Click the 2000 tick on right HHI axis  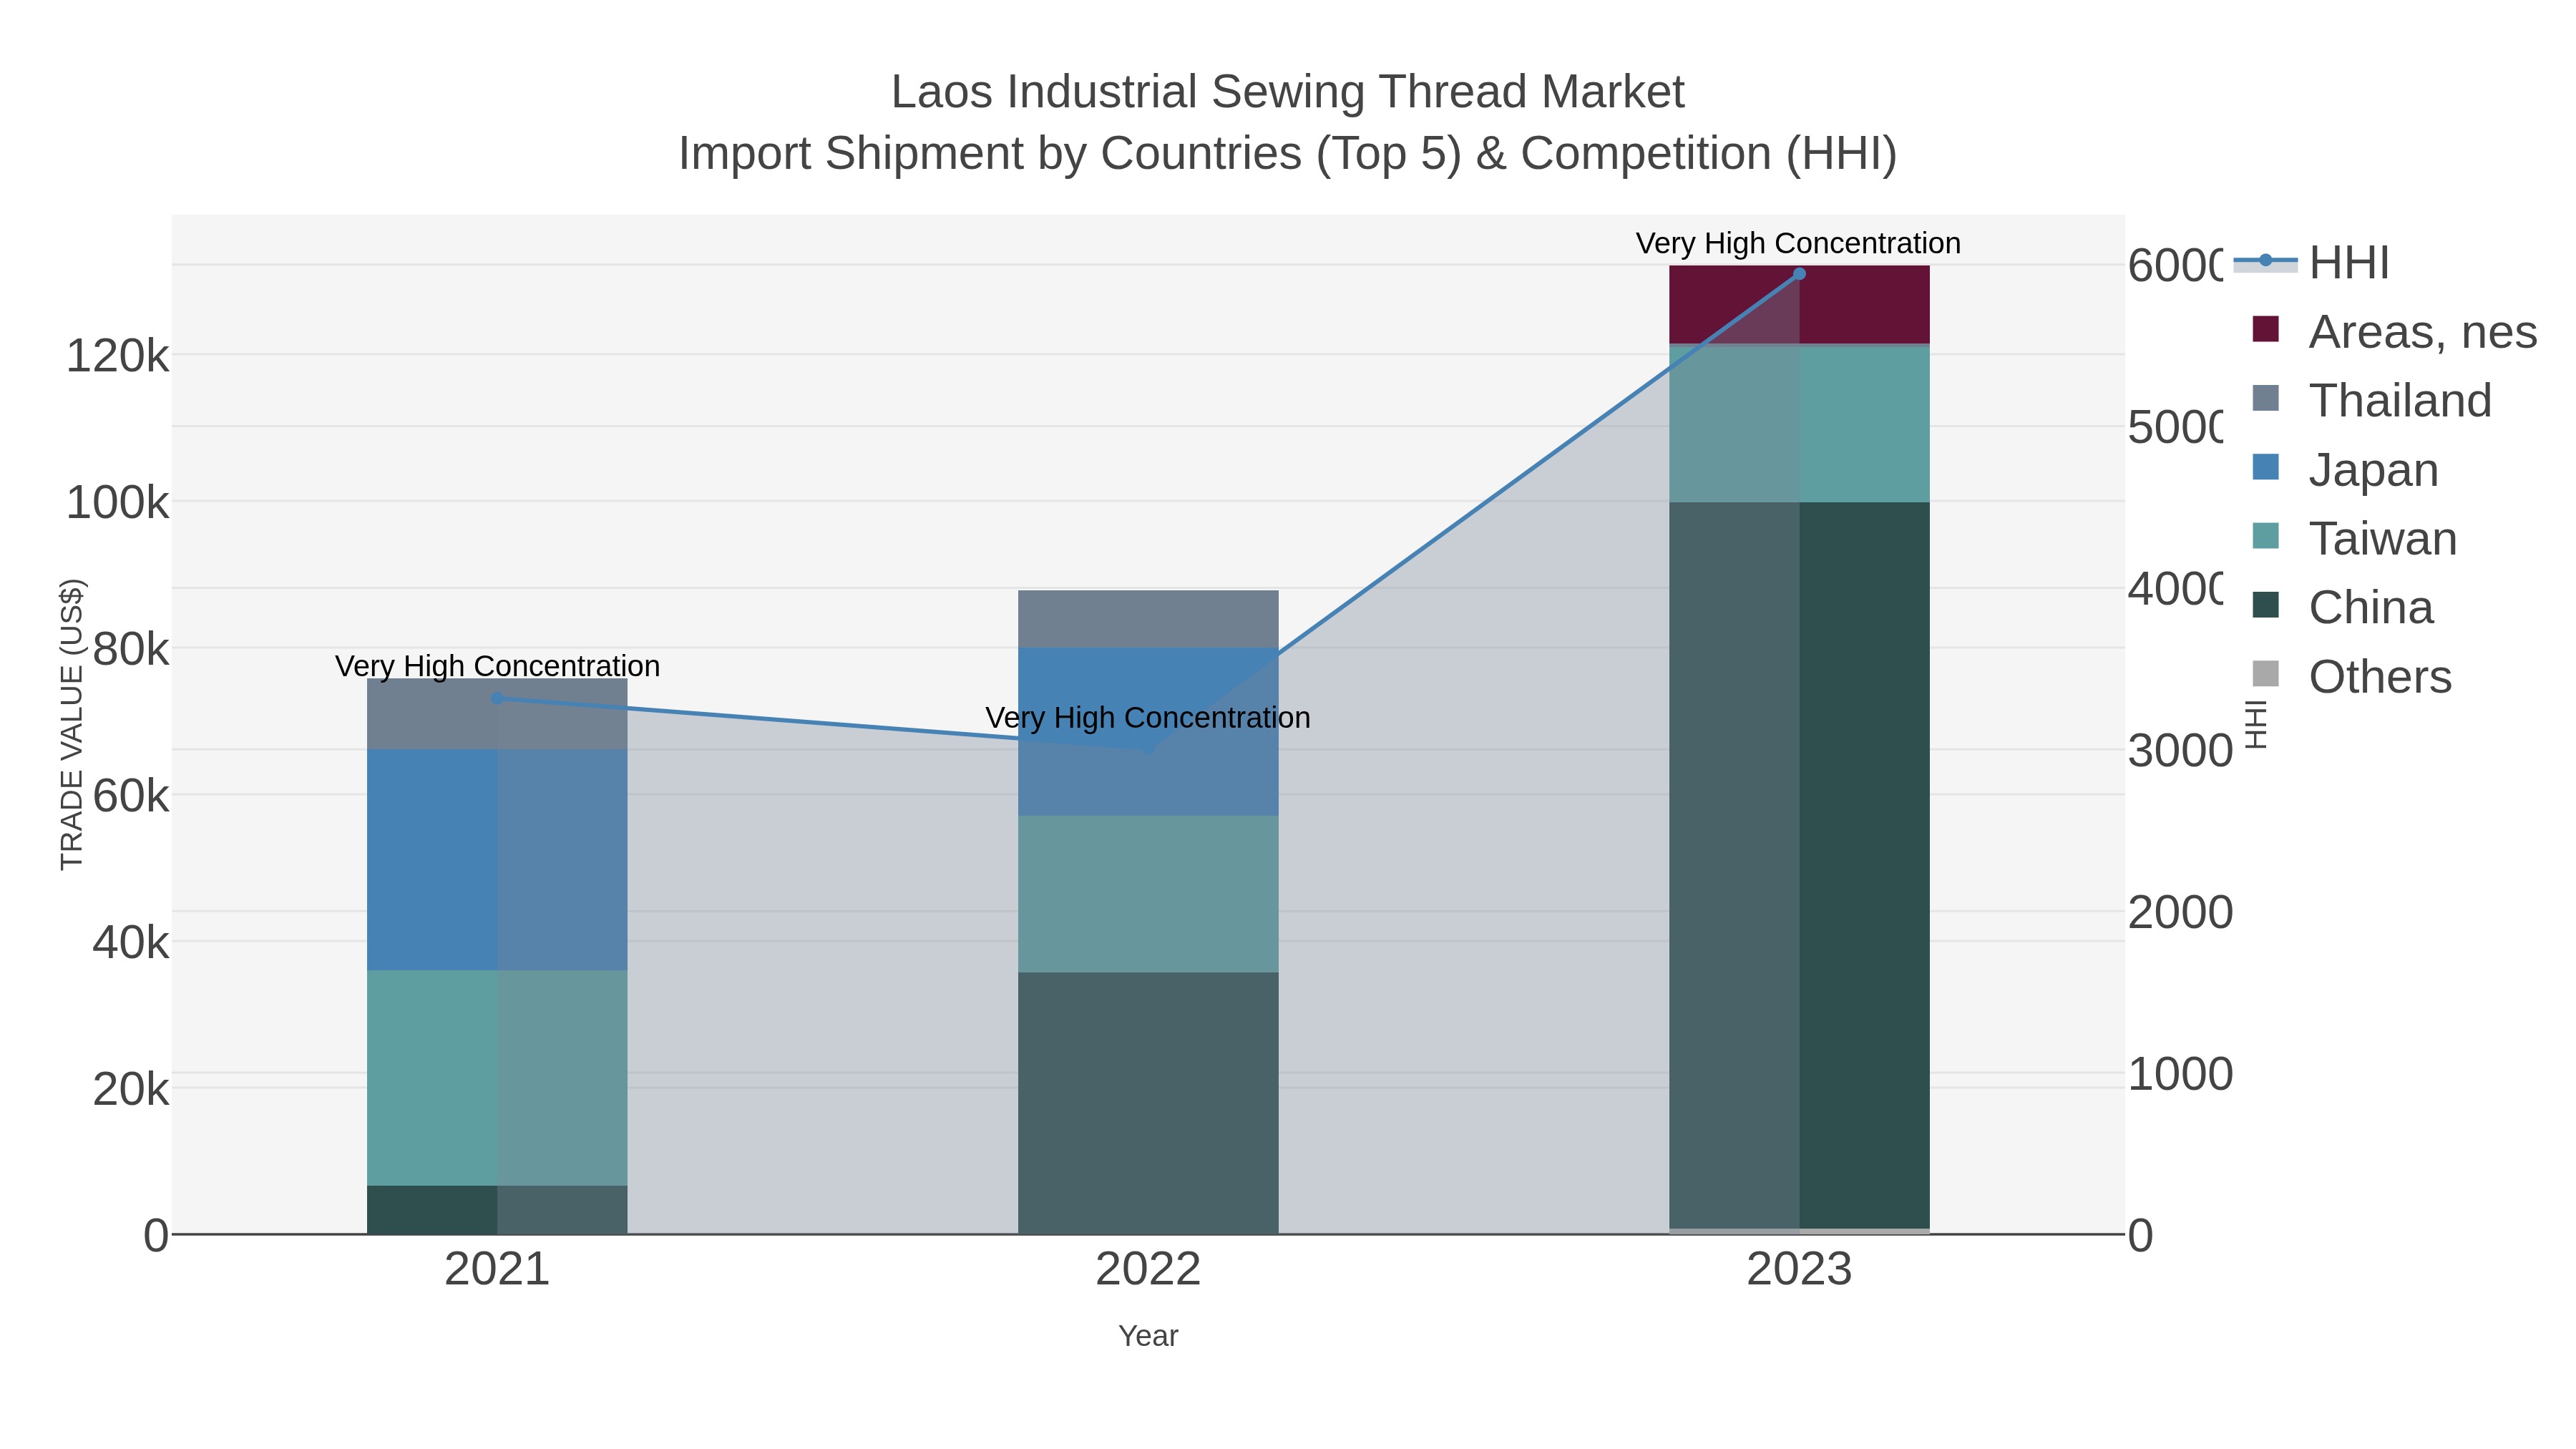pyautogui.click(x=2180, y=913)
